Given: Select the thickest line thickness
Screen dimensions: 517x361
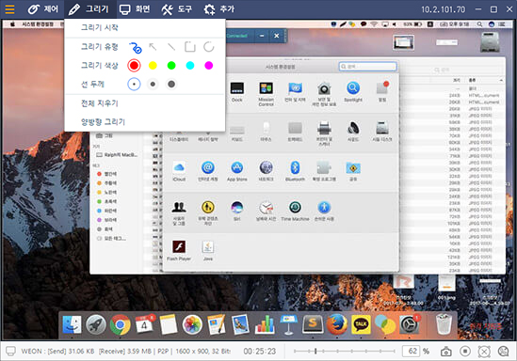Looking at the screenshot, I should 171,85.
